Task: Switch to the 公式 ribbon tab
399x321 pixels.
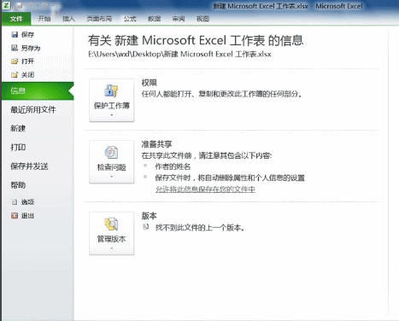Action: click(x=130, y=19)
